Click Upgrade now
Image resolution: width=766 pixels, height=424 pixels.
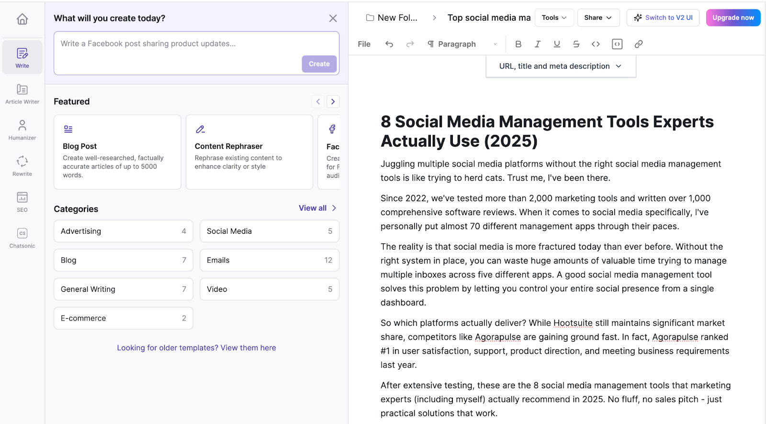coord(733,18)
